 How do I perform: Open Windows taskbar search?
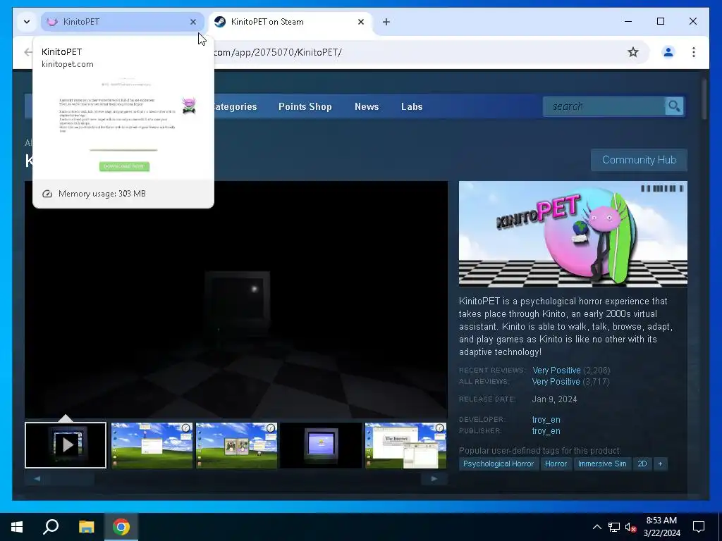pyautogui.click(x=51, y=527)
